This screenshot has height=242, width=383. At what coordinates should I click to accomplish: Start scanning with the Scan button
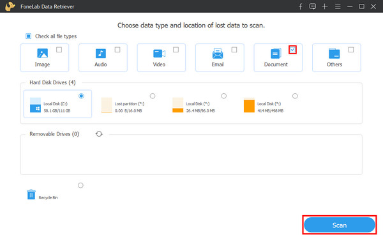340,225
